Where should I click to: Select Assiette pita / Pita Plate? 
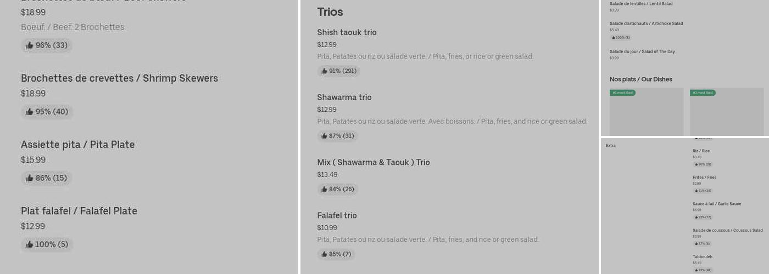point(77,145)
